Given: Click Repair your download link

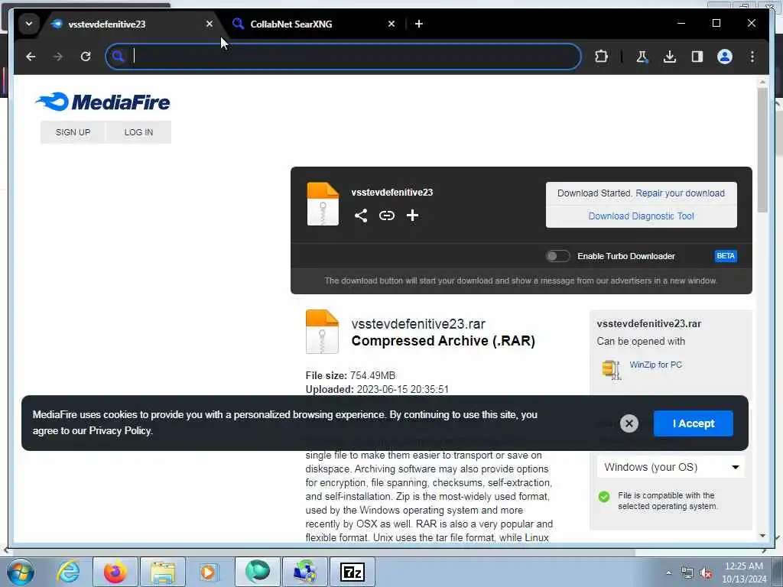Looking at the screenshot, I should pyautogui.click(x=680, y=193).
